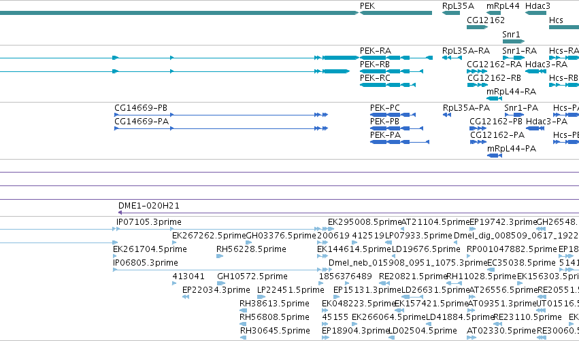Click the AT26556.5prime EST label
The height and width of the screenshot is (341, 579).
[503, 290]
